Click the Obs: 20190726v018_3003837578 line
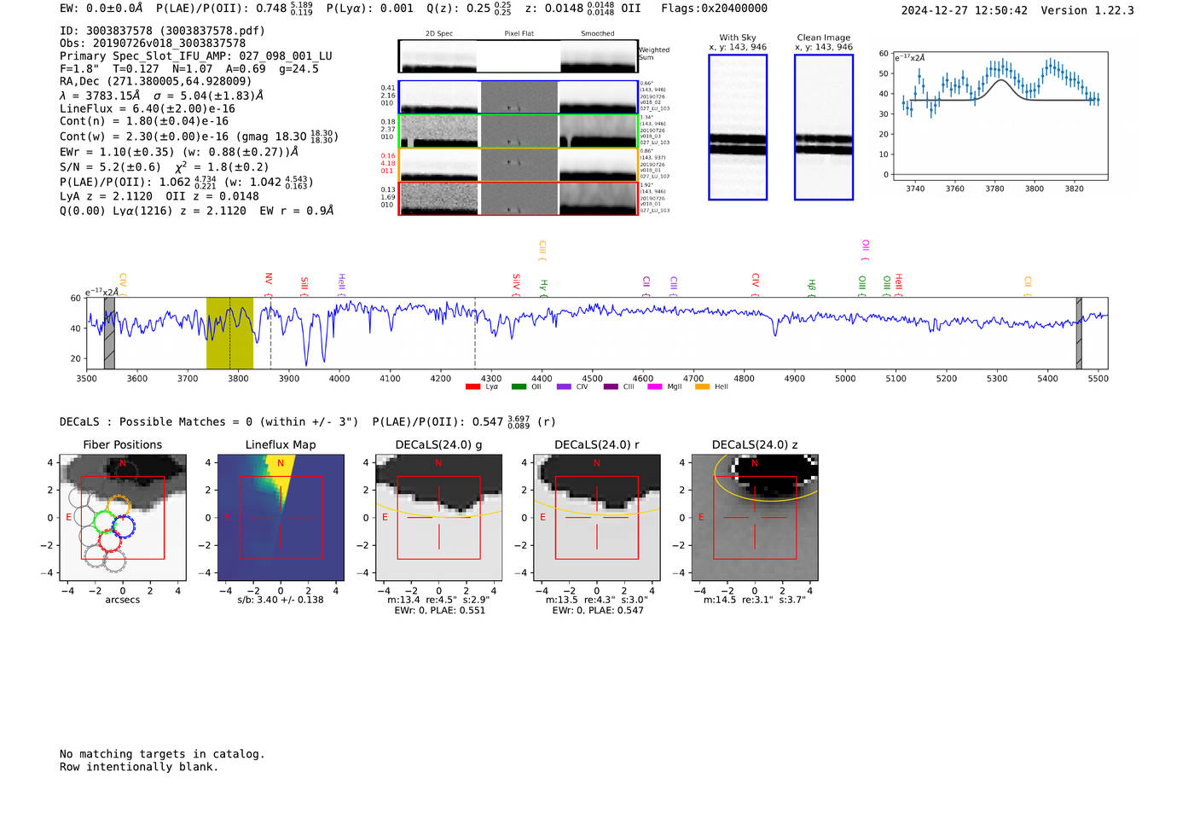This screenshot has width=1194, height=813. tap(153, 43)
